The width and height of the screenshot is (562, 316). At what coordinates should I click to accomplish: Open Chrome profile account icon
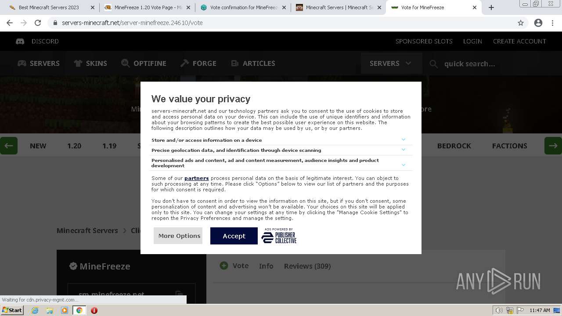pos(538,23)
